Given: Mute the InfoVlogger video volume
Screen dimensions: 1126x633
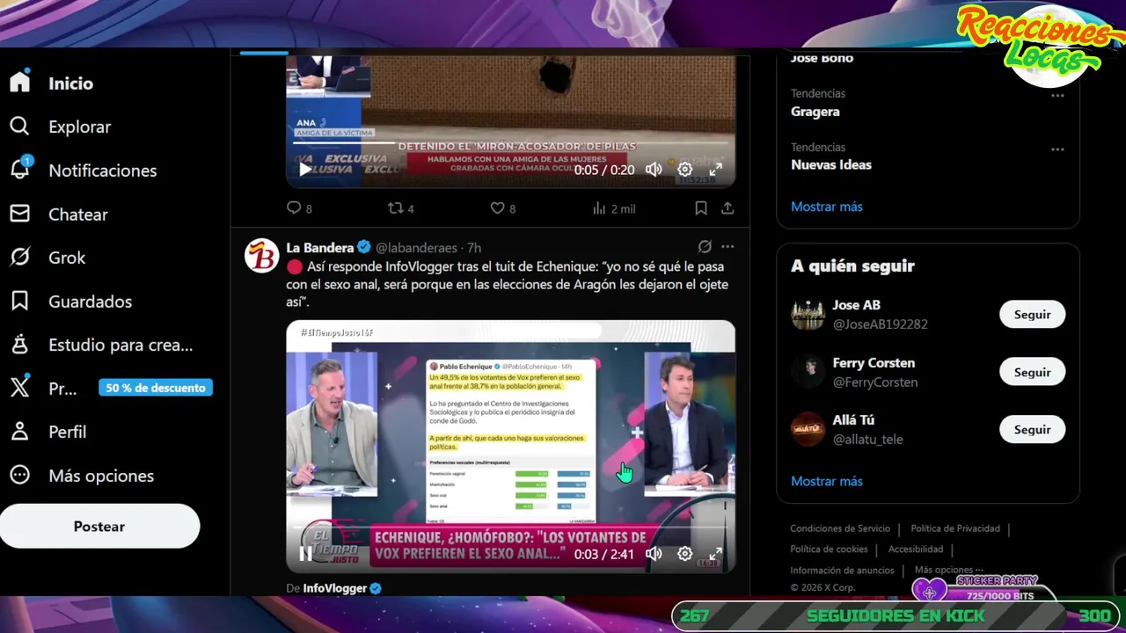Looking at the screenshot, I should click(654, 554).
